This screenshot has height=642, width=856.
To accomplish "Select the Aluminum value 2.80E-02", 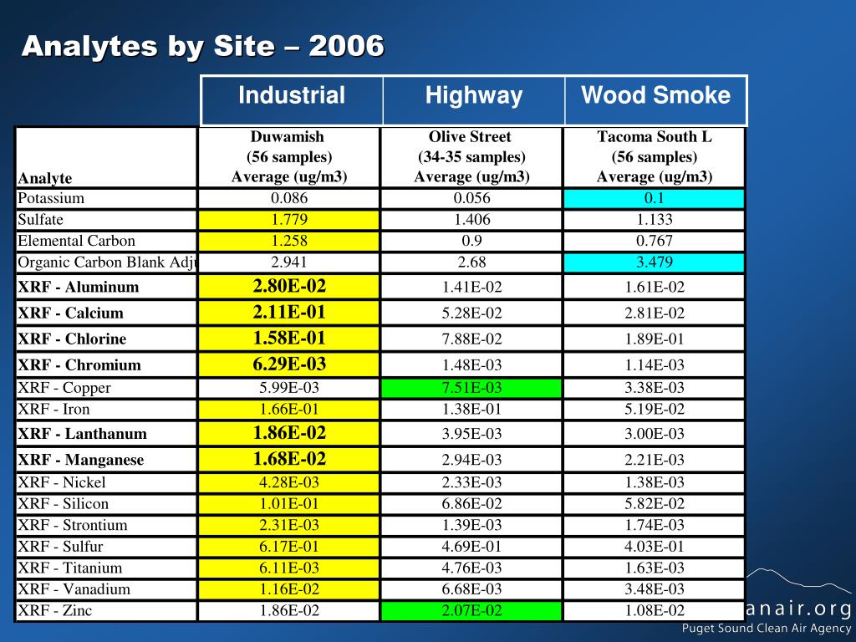I will pyautogui.click(x=288, y=287).
